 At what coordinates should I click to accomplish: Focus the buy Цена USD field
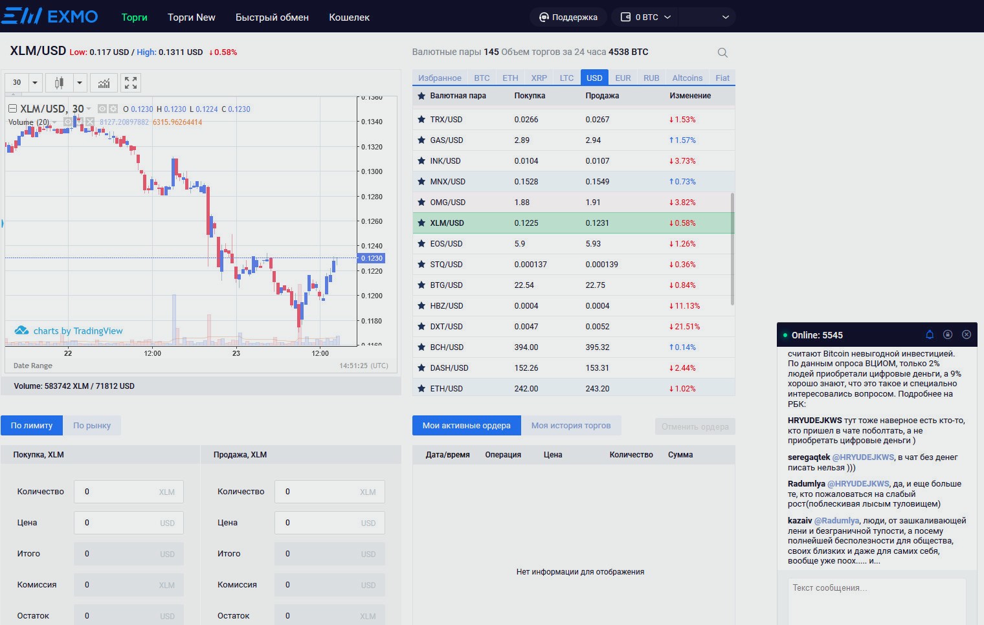click(129, 523)
